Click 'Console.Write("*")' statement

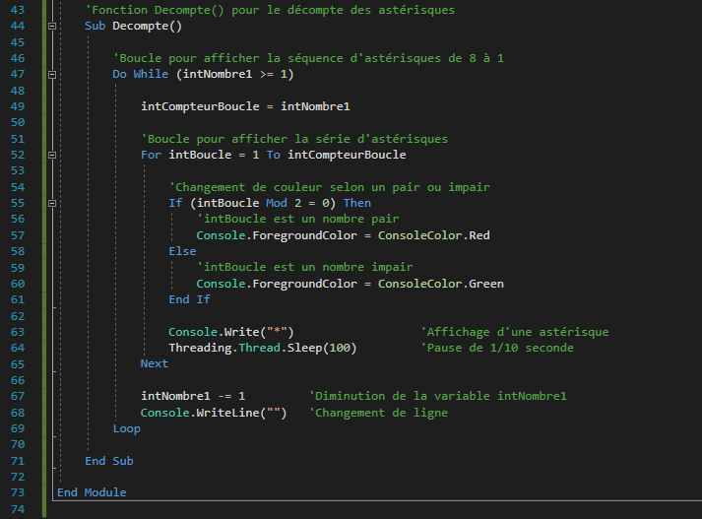[x=231, y=332]
